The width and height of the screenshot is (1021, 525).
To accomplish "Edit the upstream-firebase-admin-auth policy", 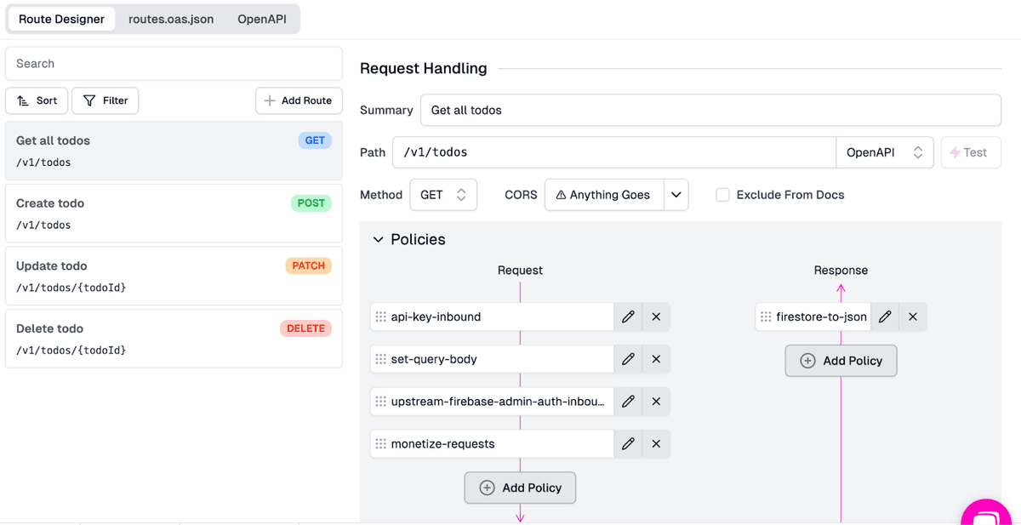I will [x=628, y=401].
